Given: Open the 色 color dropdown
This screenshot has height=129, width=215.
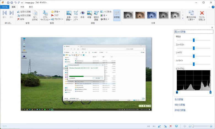Looking at the screenshot, I should [x=104, y=15].
